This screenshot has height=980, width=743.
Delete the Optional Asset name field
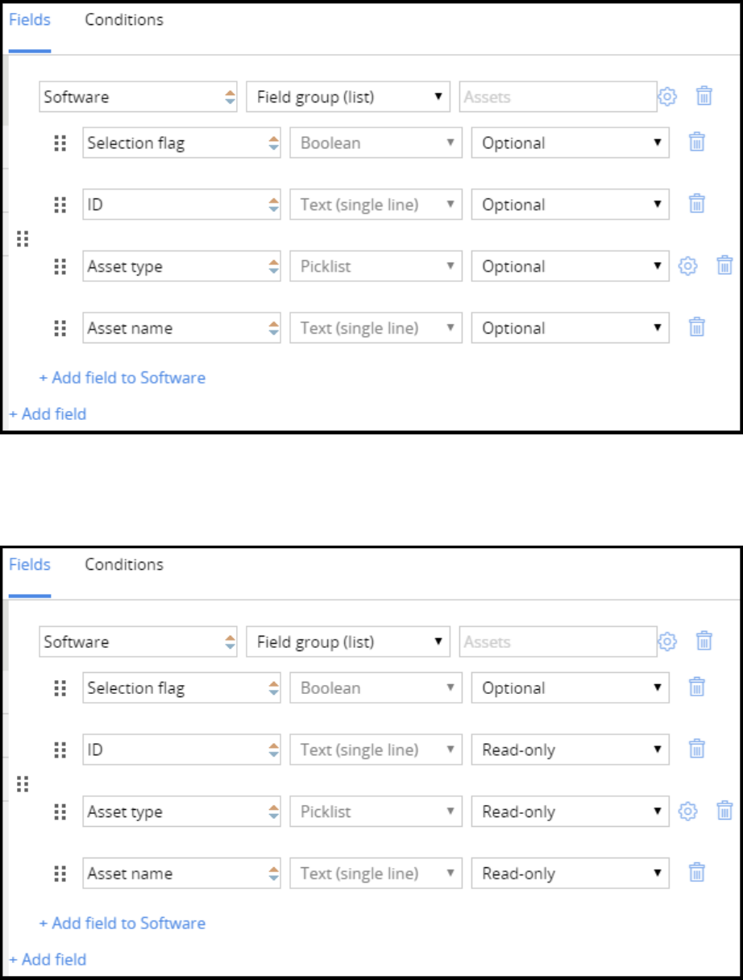(x=697, y=328)
